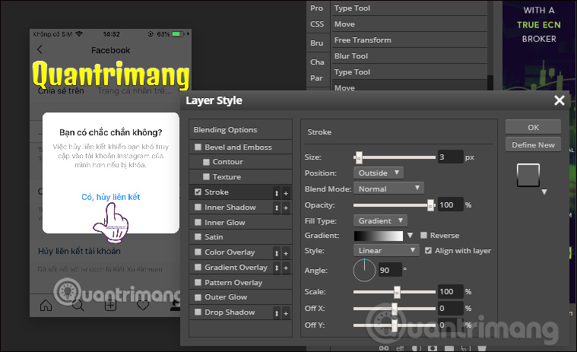Uncheck the Stroke effect checkbox
Image resolution: width=577 pixels, height=352 pixels.
[198, 192]
